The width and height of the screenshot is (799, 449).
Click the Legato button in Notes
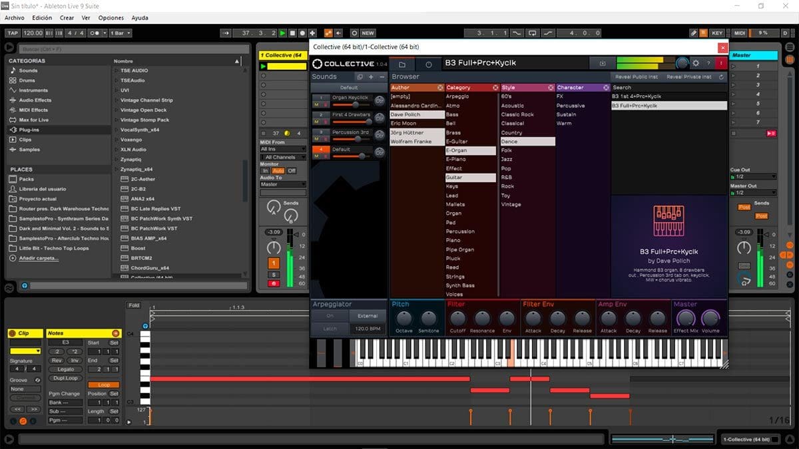(66, 369)
